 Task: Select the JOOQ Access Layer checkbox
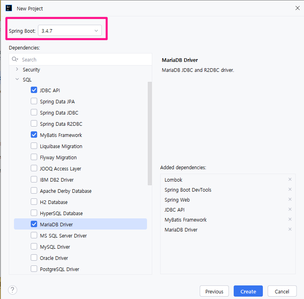[x=34, y=168]
